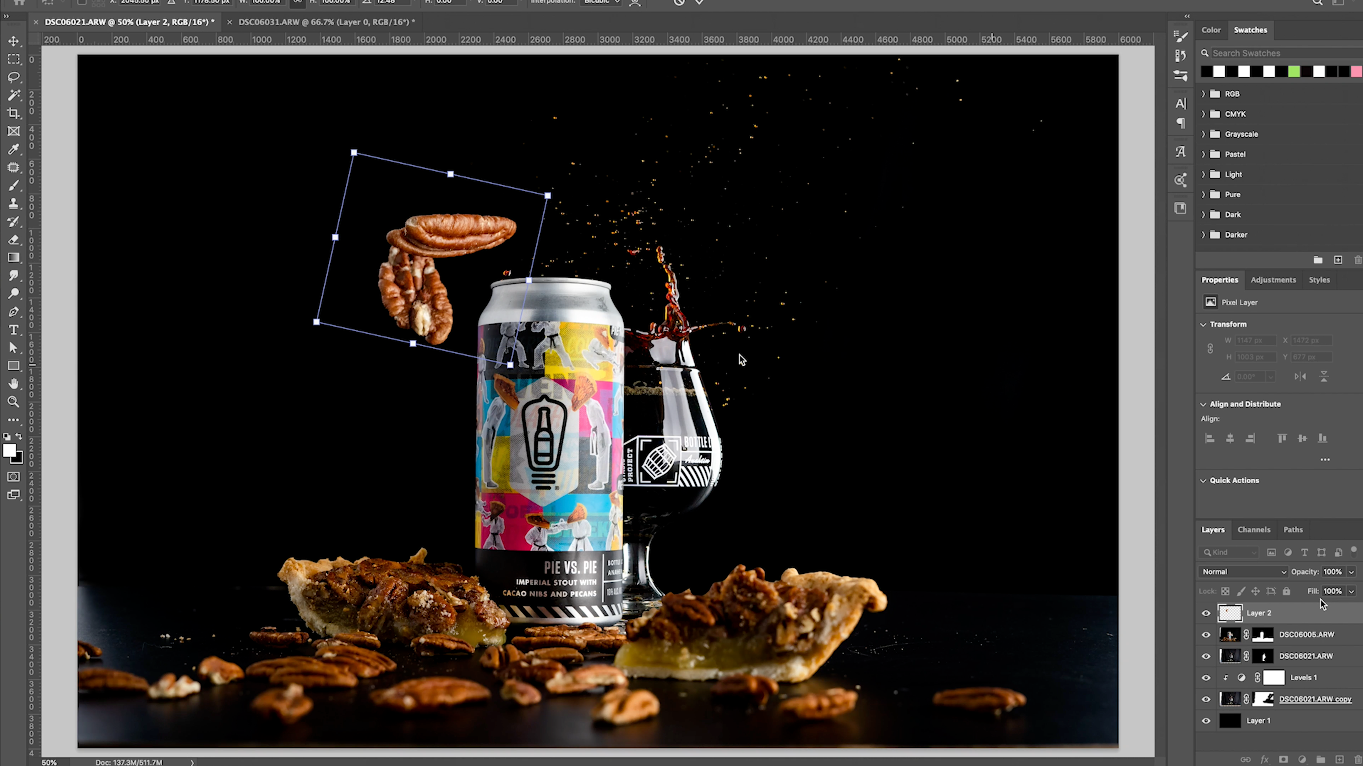Toggle lock position for the layer
Screen dimensions: 1363x766
pyautogui.click(x=1255, y=591)
